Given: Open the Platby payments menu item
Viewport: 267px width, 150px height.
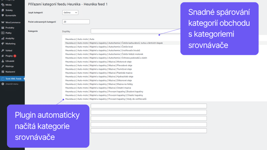Looking at the screenshot, I should tap(8, 33).
